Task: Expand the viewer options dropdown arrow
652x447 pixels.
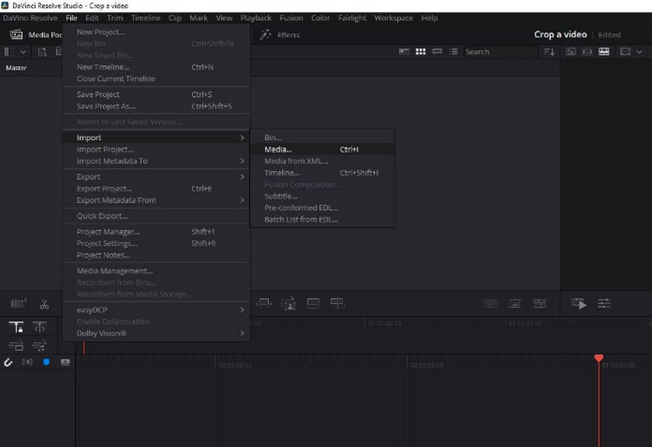Action: click(639, 52)
